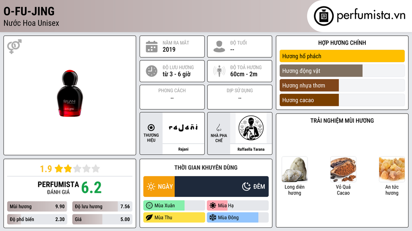Screen dimensions: 412x231
Task: Click the Hợp hương chính heading
Action: click(342, 43)
